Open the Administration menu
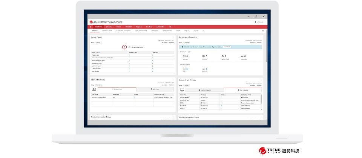The image size is (362, 158). [160, 27]
